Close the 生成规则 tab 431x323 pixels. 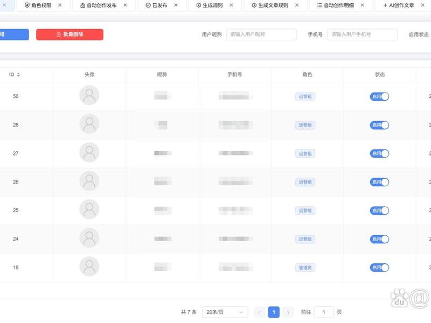[232, 5]
